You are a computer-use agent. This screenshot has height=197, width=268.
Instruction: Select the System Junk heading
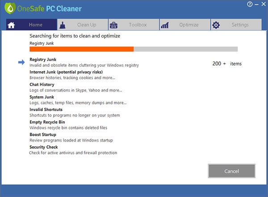pyautogui.click(x=42, y=97)
